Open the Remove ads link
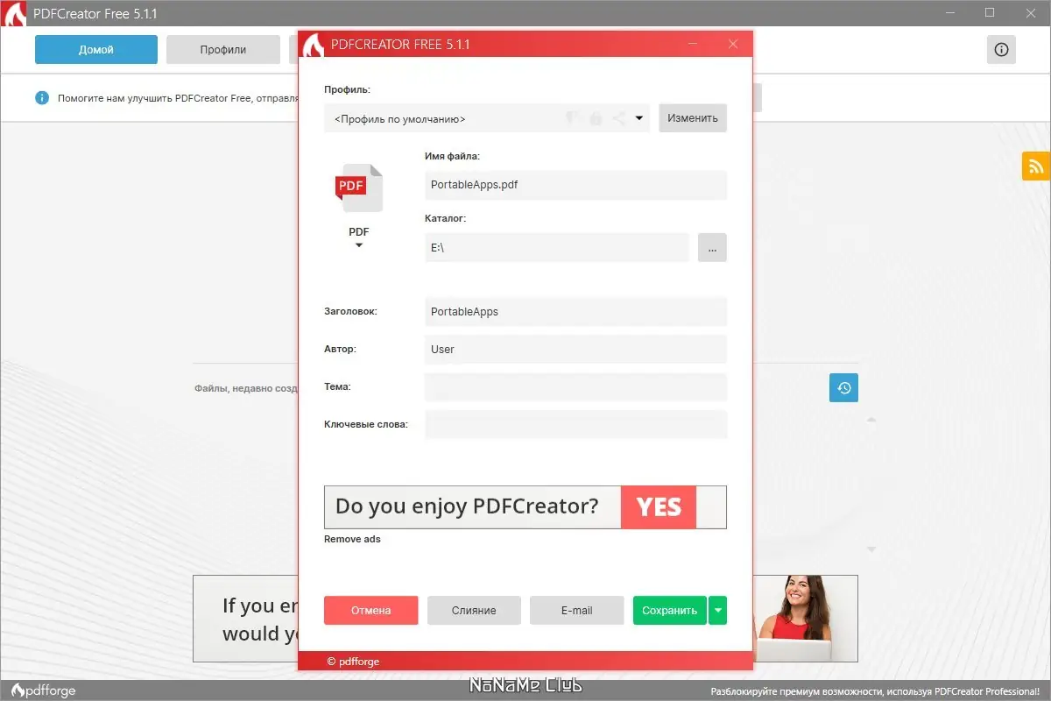 coord(352,539)
